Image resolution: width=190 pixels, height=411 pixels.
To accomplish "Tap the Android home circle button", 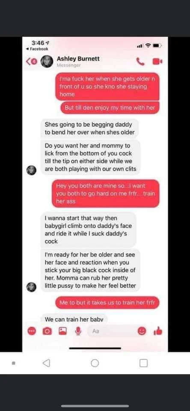I will [x=95, y=363].
